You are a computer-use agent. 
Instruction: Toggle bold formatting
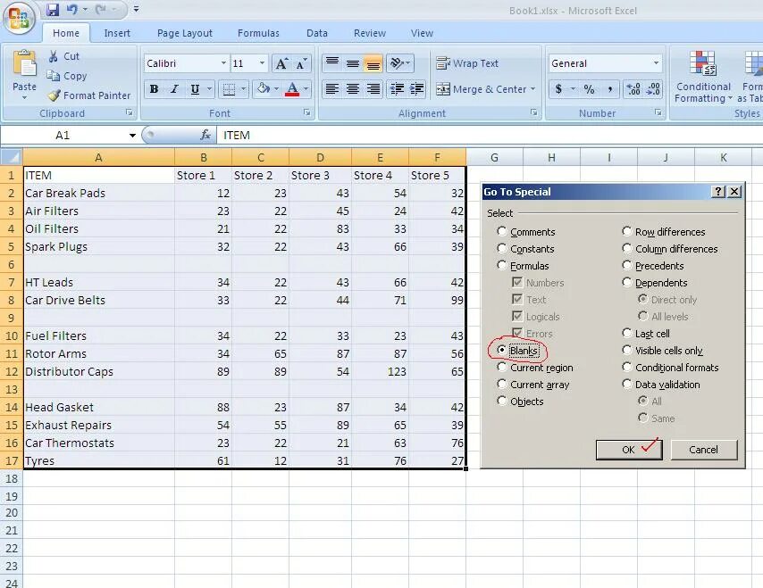[155, 89]
